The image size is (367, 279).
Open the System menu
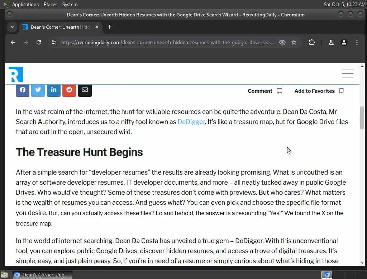pyautogui.click(x=70, y=4)
